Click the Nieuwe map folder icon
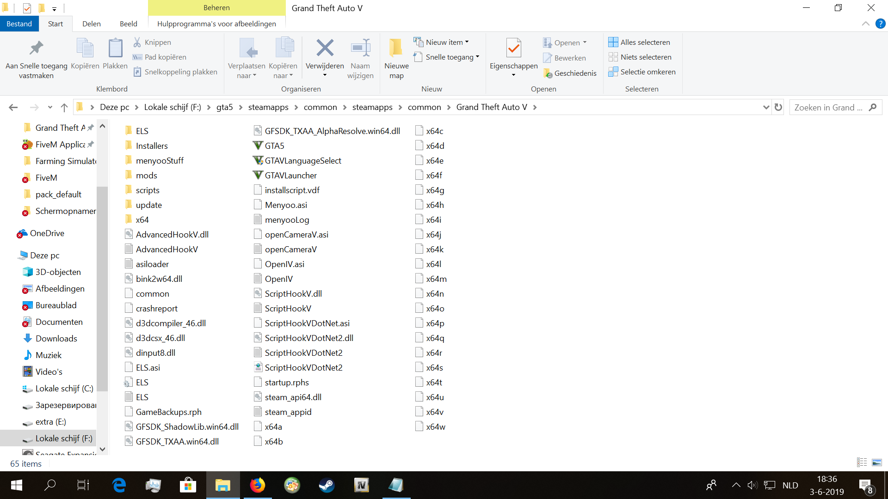Viewport: 888px width, 499px height. 396,48
